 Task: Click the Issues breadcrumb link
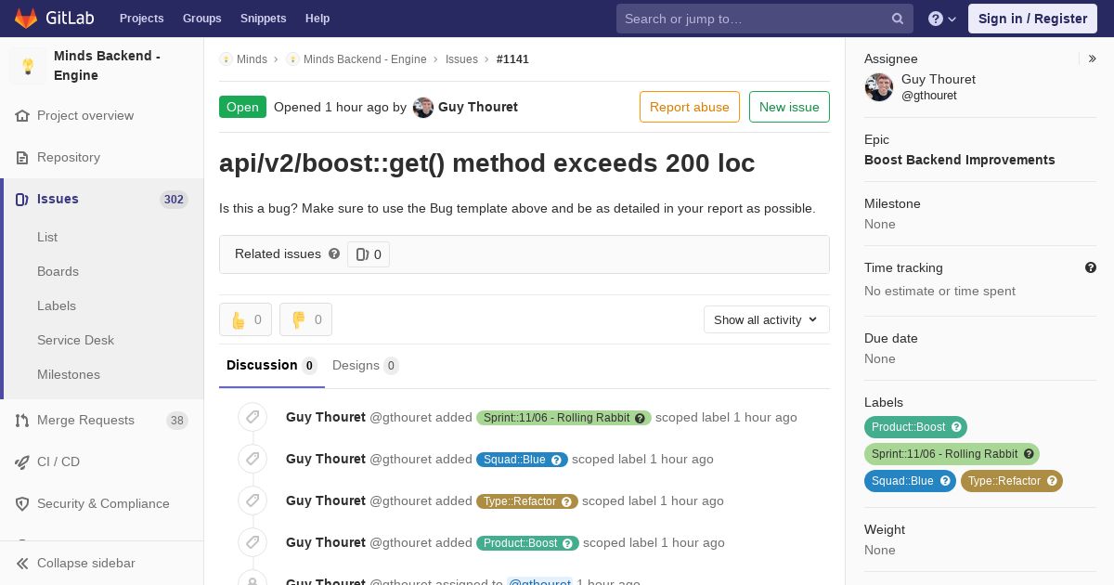point(461,59)
